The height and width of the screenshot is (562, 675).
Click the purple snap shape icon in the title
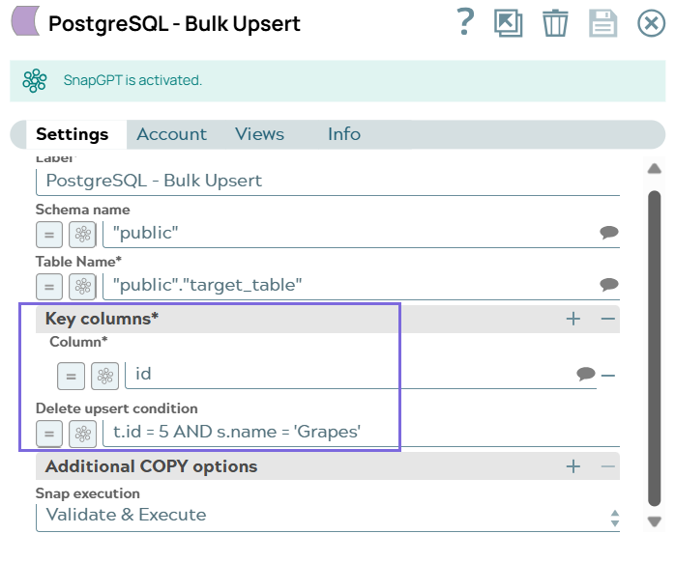point(25,20)
